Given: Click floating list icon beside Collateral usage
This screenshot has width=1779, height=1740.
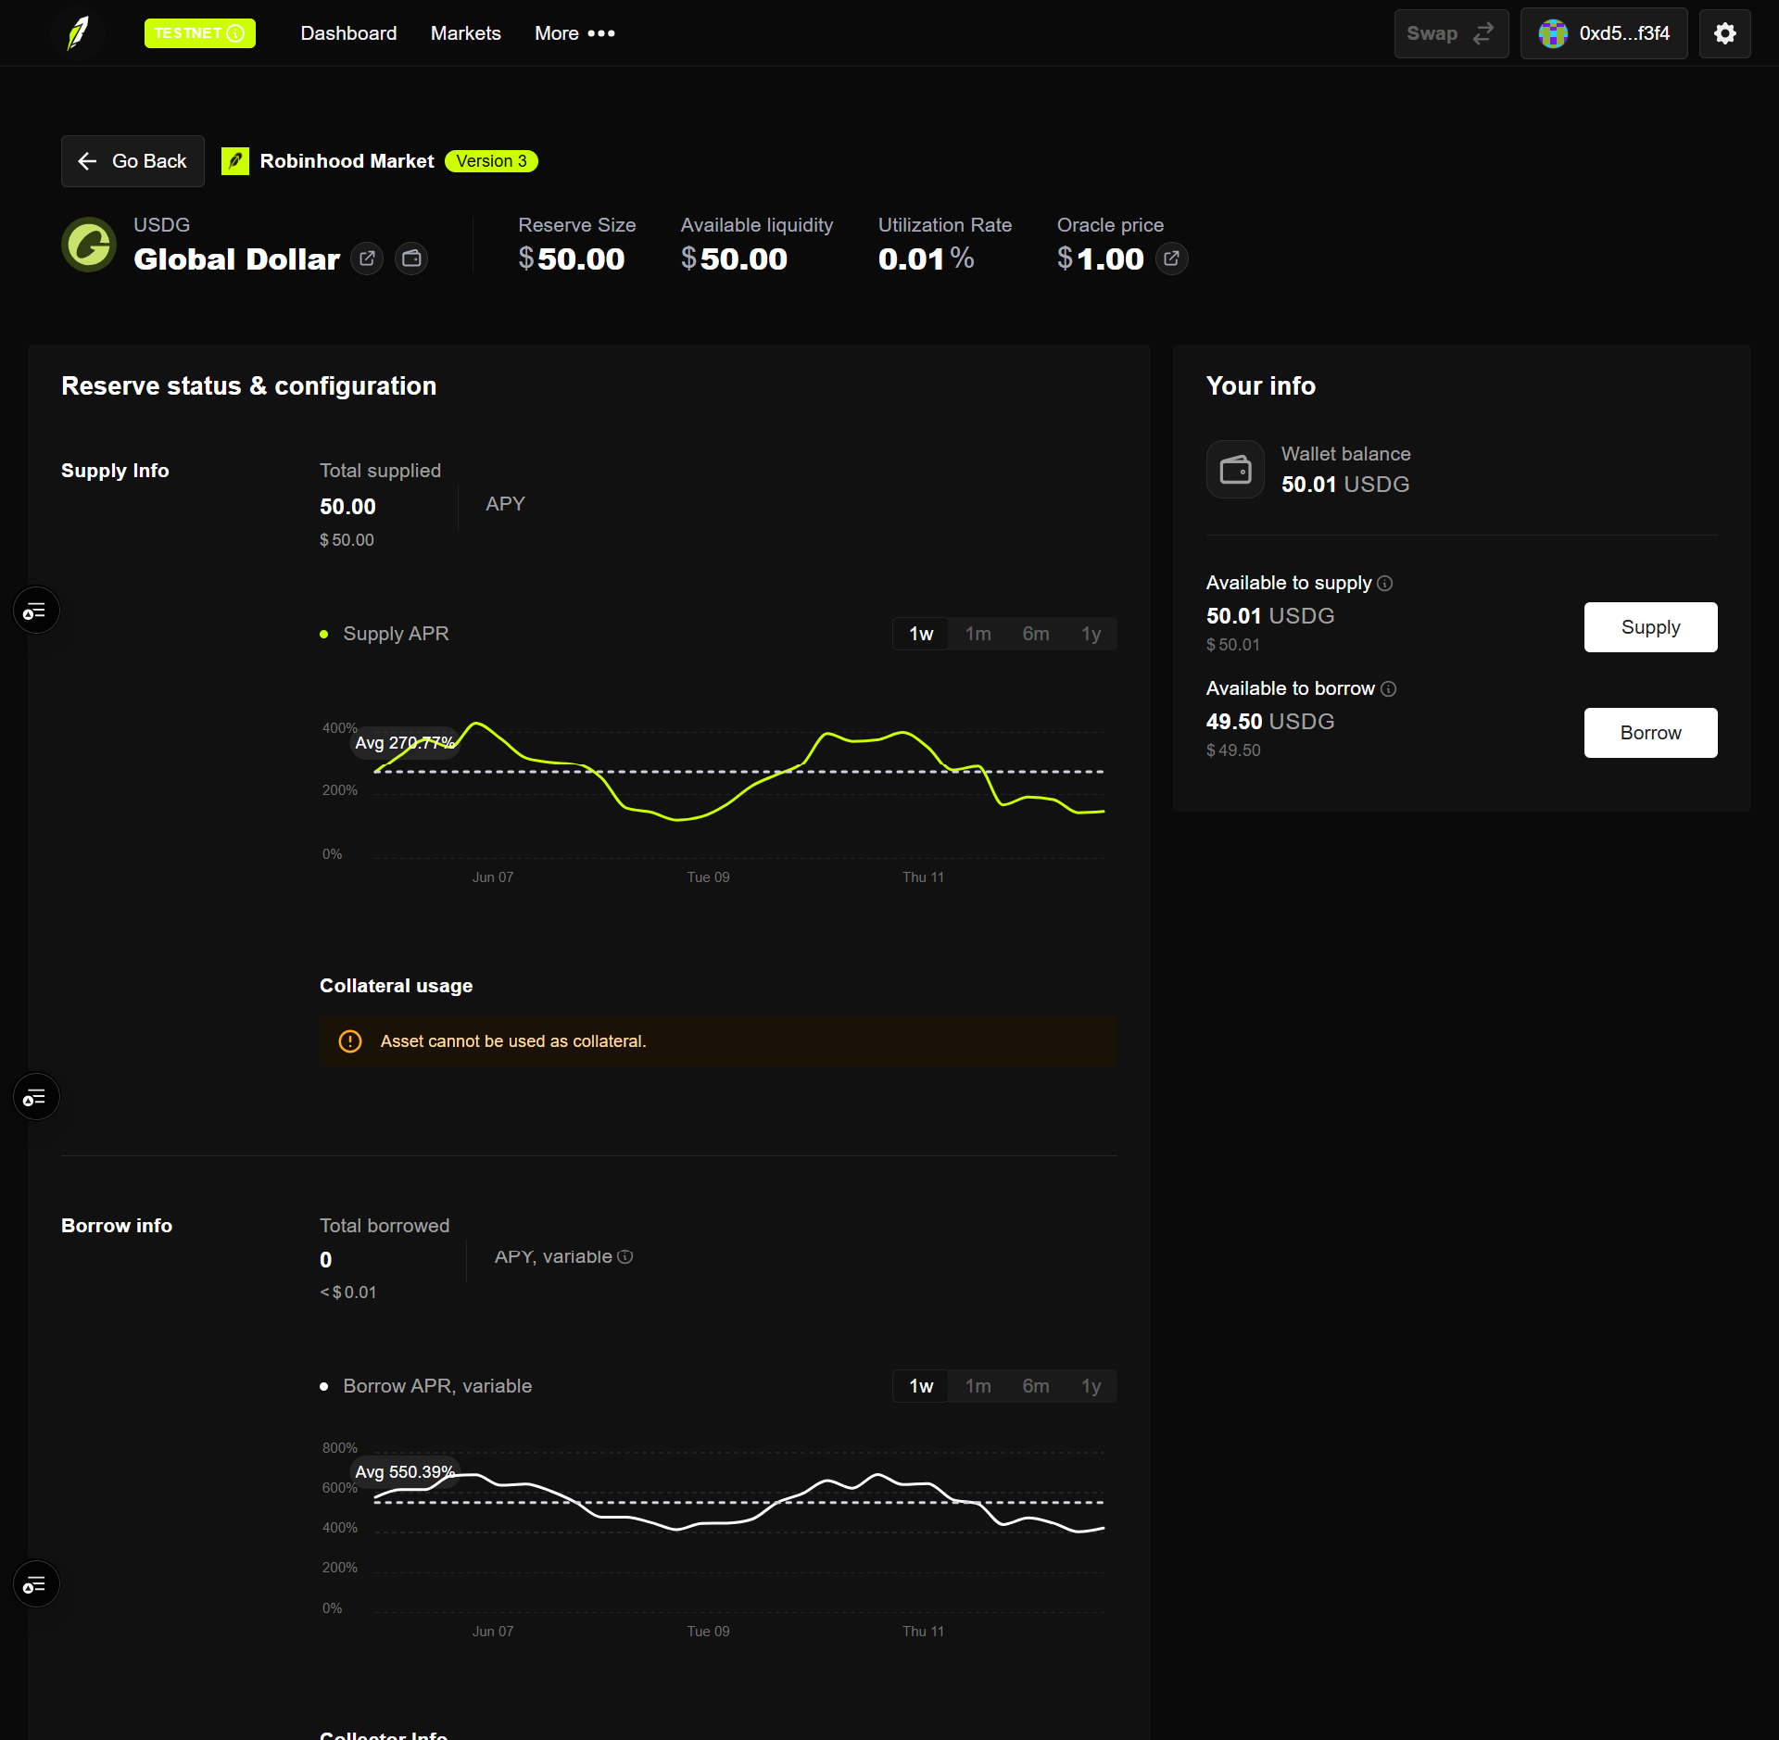Looking at the screenshot, I should tap(36, 1097).
